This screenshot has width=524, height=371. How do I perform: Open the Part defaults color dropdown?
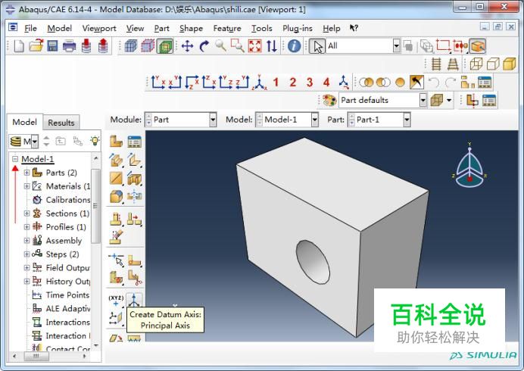[423, 100]
